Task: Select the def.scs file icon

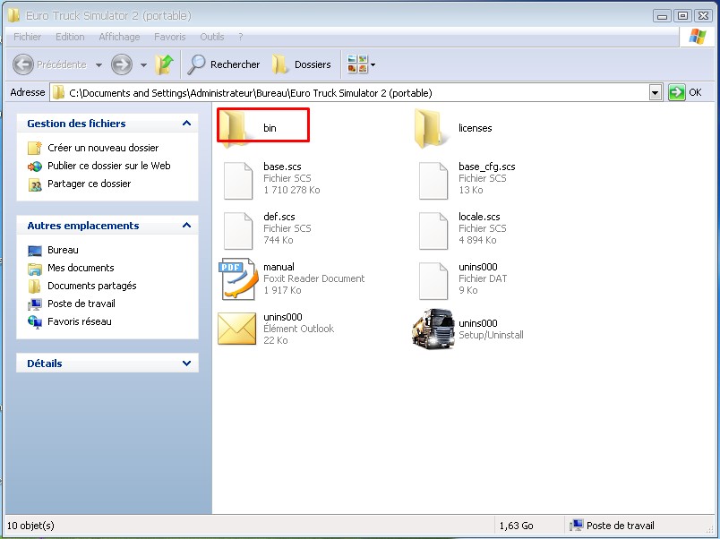Action: (237, 230)
